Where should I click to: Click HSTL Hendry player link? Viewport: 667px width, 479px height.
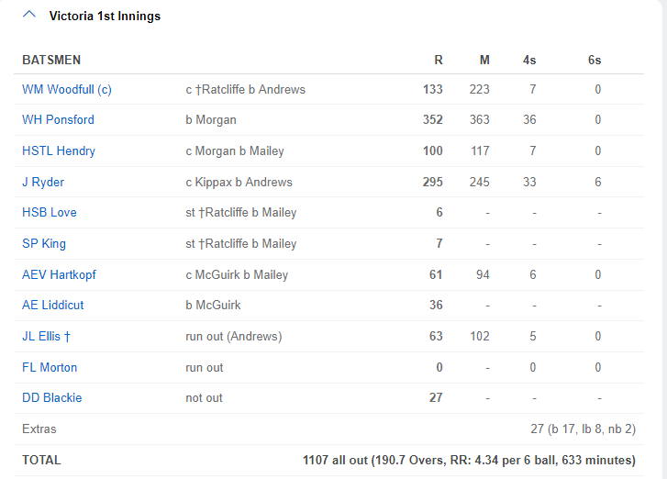tap(59, 151)
